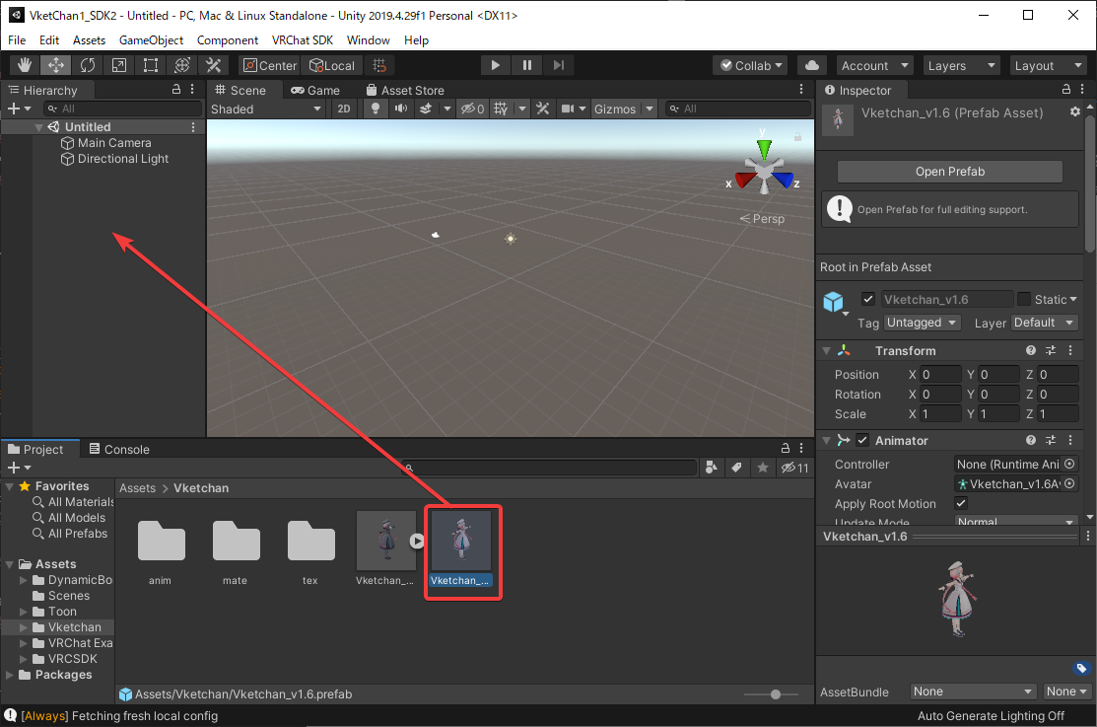1097x727 pixels.
Task: Select the Scale tool
Action: pos(119,65)
